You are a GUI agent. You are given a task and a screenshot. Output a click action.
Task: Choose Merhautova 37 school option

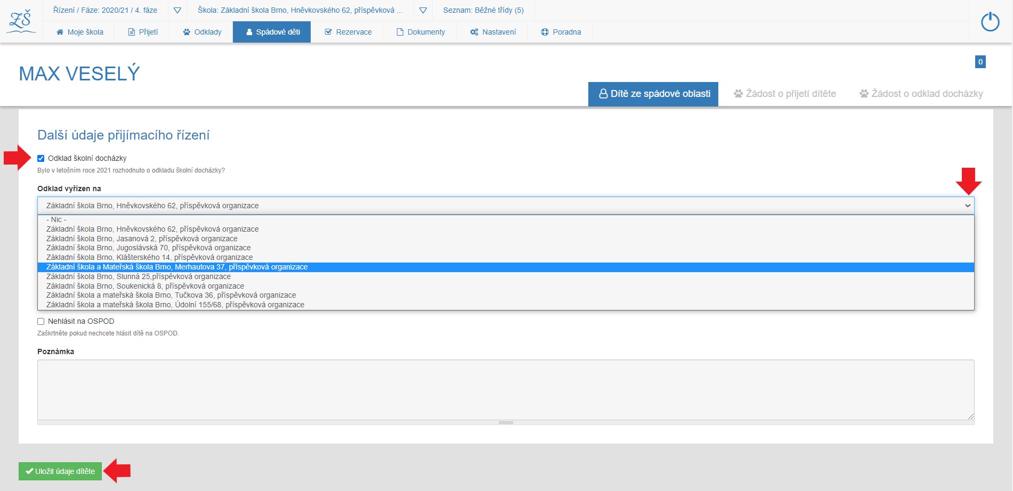coord(506,267)
